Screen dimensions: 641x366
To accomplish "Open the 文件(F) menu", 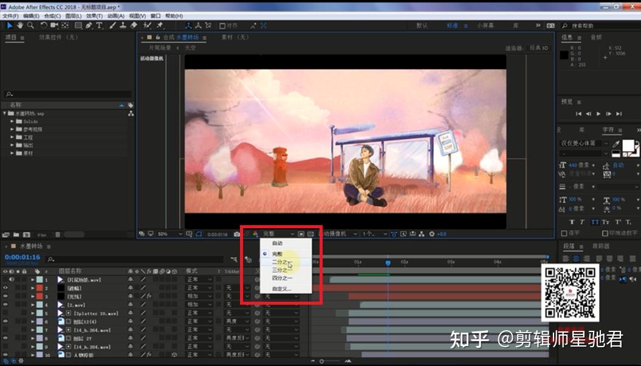I will [10, 16].
